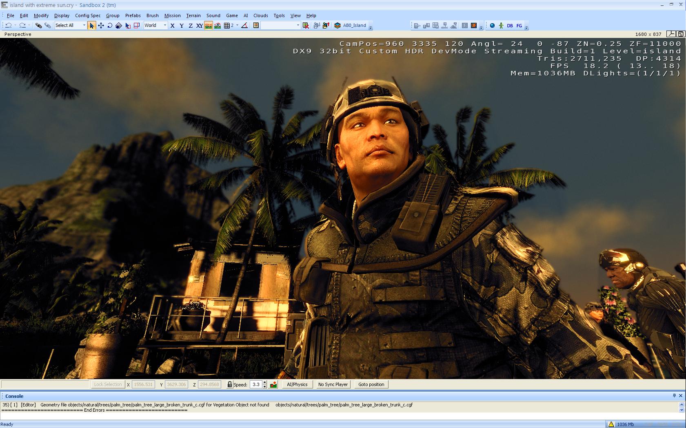Open the Tools menu
This screenshot has width=686, height=428.
coord(279,15)
